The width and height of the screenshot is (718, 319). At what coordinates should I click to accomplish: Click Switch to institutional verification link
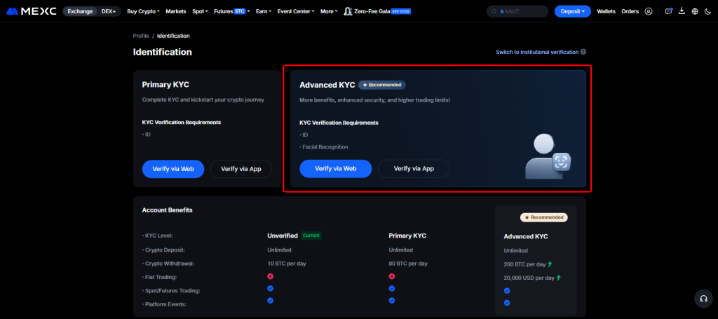point(536,52)
